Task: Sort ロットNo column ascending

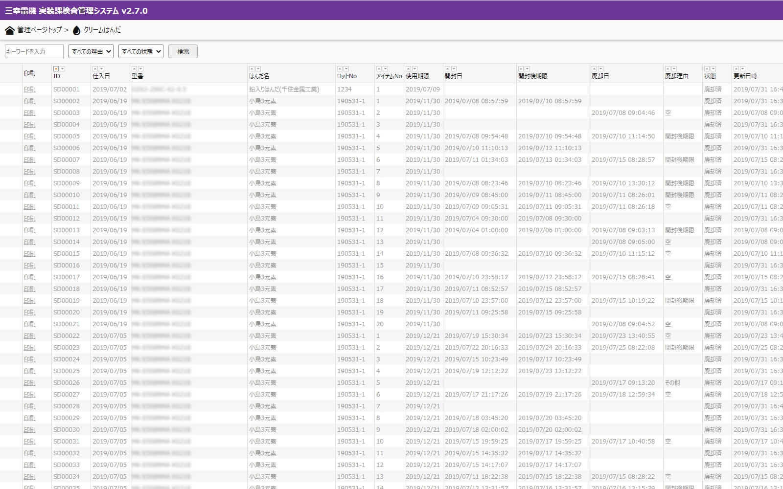Action: 340,69
